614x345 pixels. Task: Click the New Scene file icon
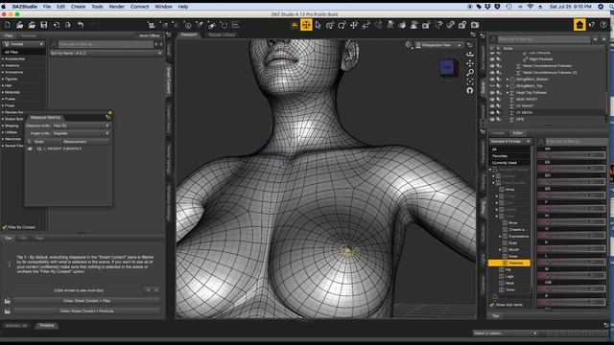8,25
